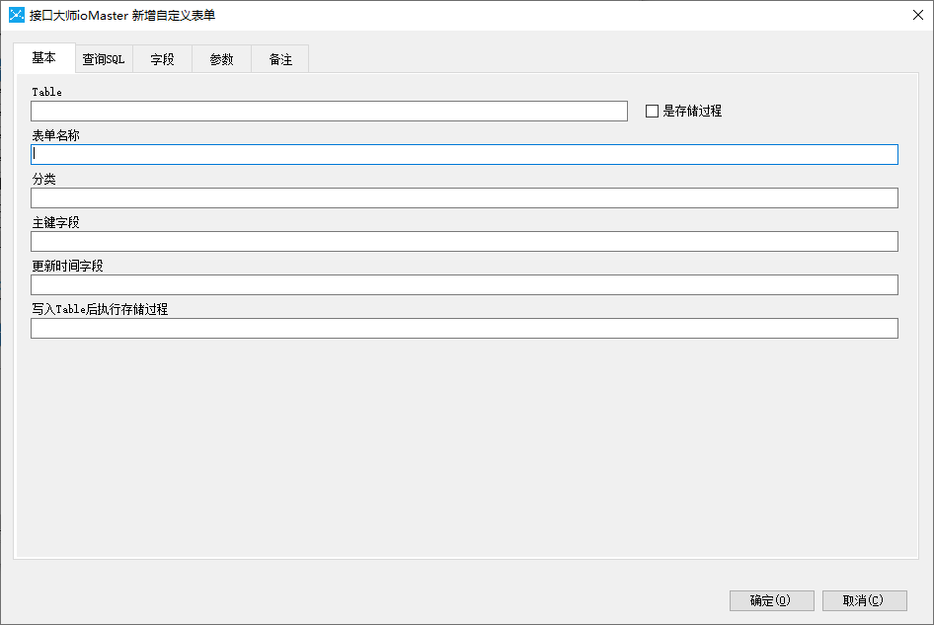Click the dialog title bar text
The image size is (934, 625).
pyautogui.click(x=122, y=15)
